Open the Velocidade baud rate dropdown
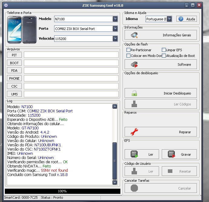209x202 pixels. click(115, 38)
